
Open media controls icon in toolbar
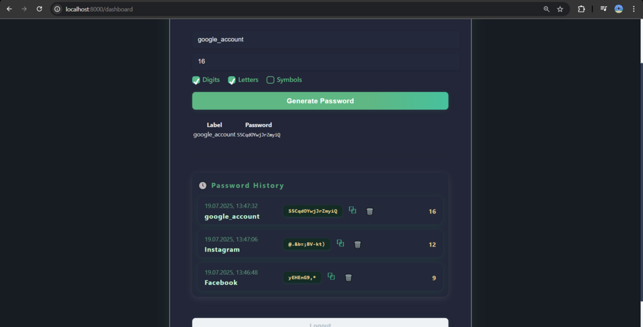603,9
